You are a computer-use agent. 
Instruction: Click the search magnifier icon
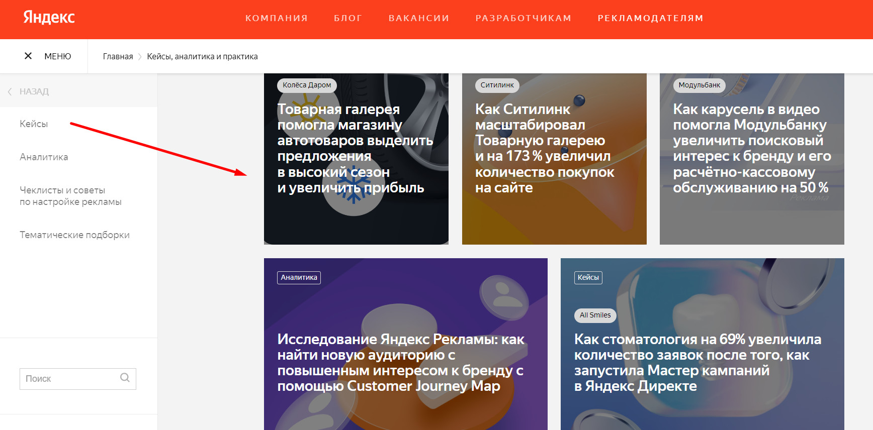pyautogui.click(x=125, y=378)
